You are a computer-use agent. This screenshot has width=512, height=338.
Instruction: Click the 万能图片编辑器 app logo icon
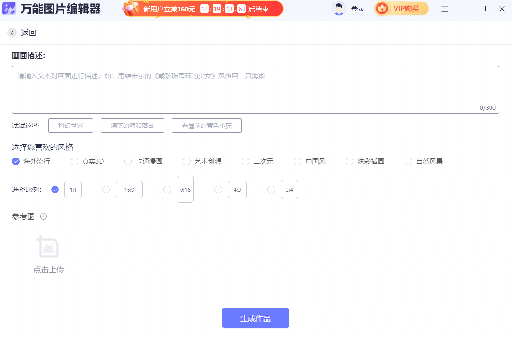(9, 8)
